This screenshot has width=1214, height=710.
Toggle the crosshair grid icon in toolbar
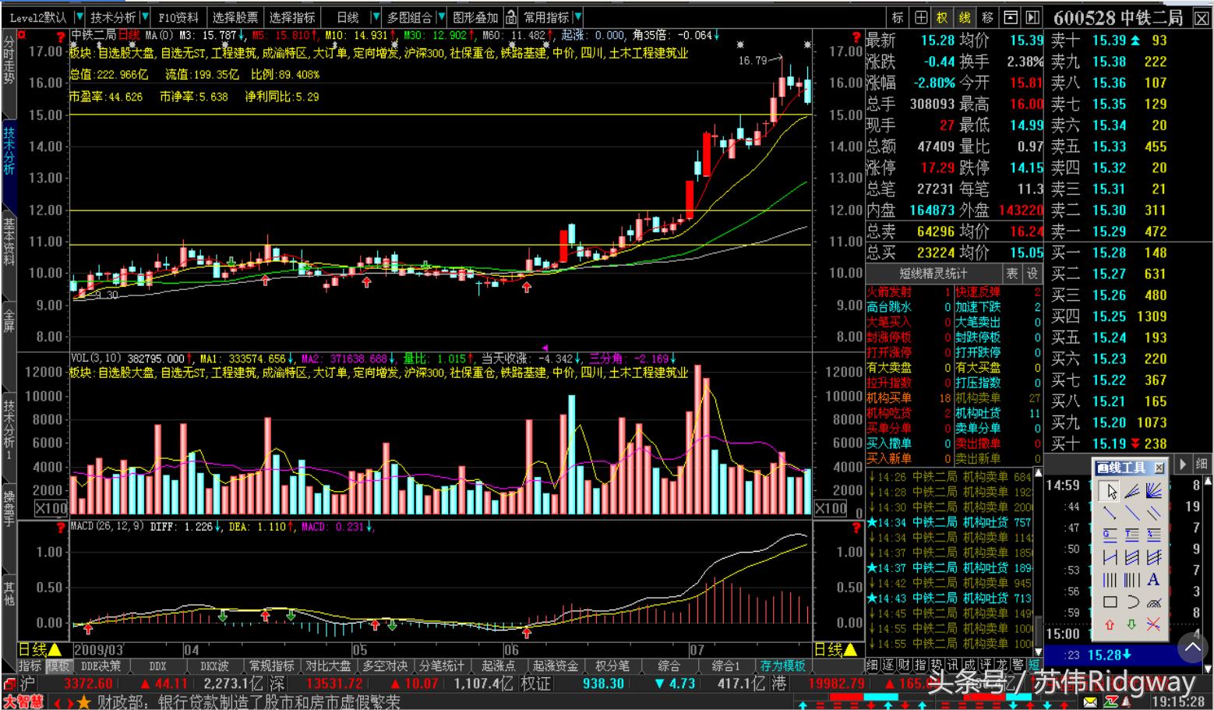[x=920, y=17]
